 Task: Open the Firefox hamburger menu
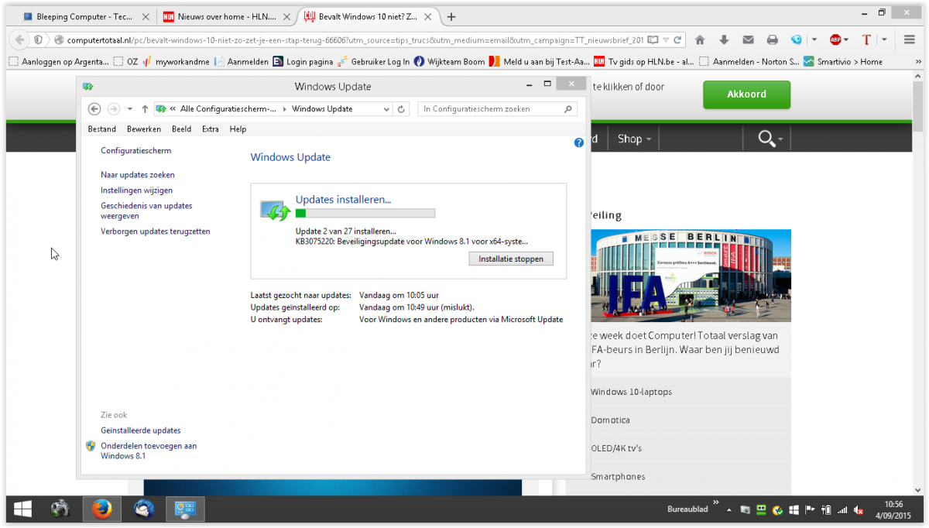910,39
